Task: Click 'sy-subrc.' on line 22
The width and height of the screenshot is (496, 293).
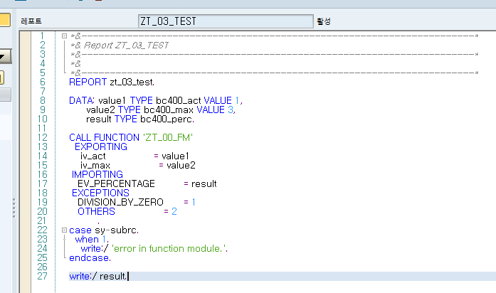Action: pyautogui.click(x=117, y=230)
